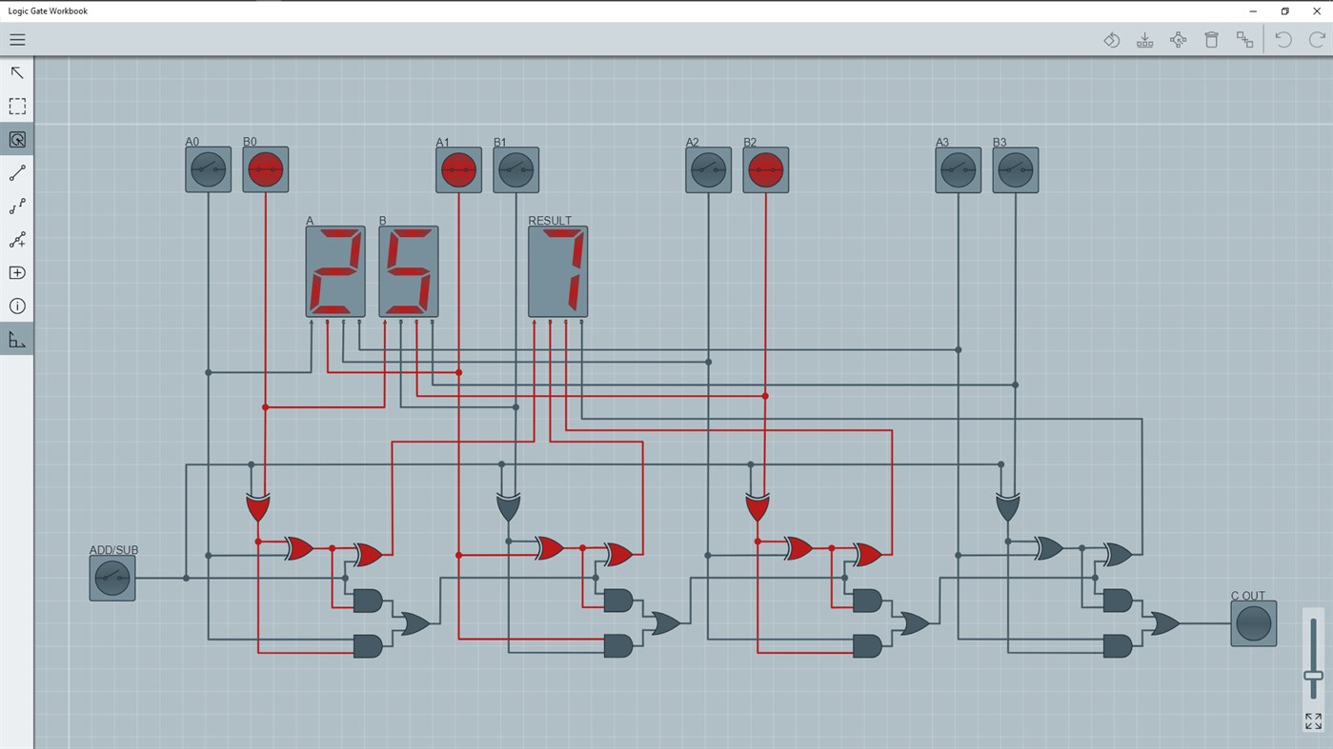The image size is (1333, 749).
Task: Flip the ADD/SUB mode switch
Action: pos(111,576)
